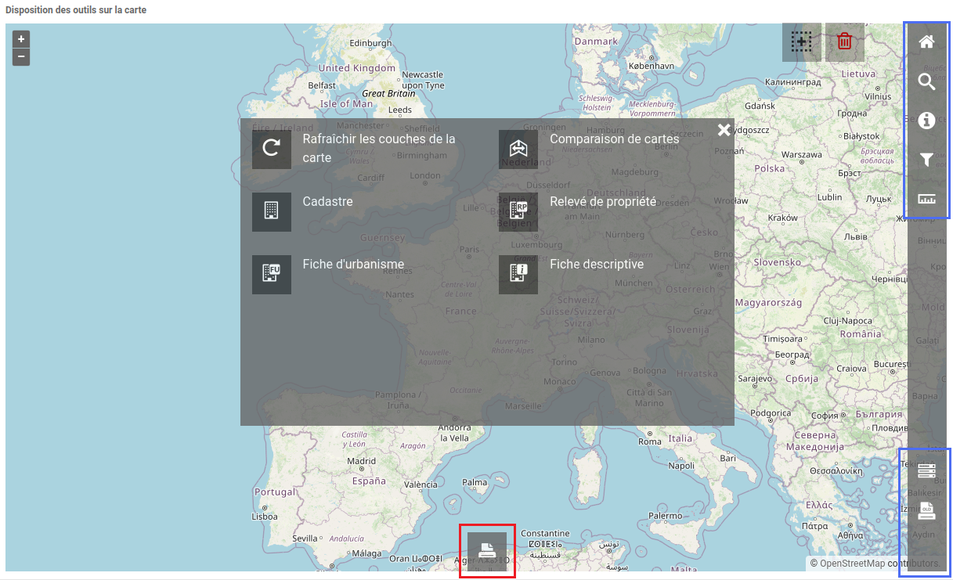The height and width of the screenshot is (580, 953).
Task: Click the refresh layers icon
Action: click(x=272, y=150)
